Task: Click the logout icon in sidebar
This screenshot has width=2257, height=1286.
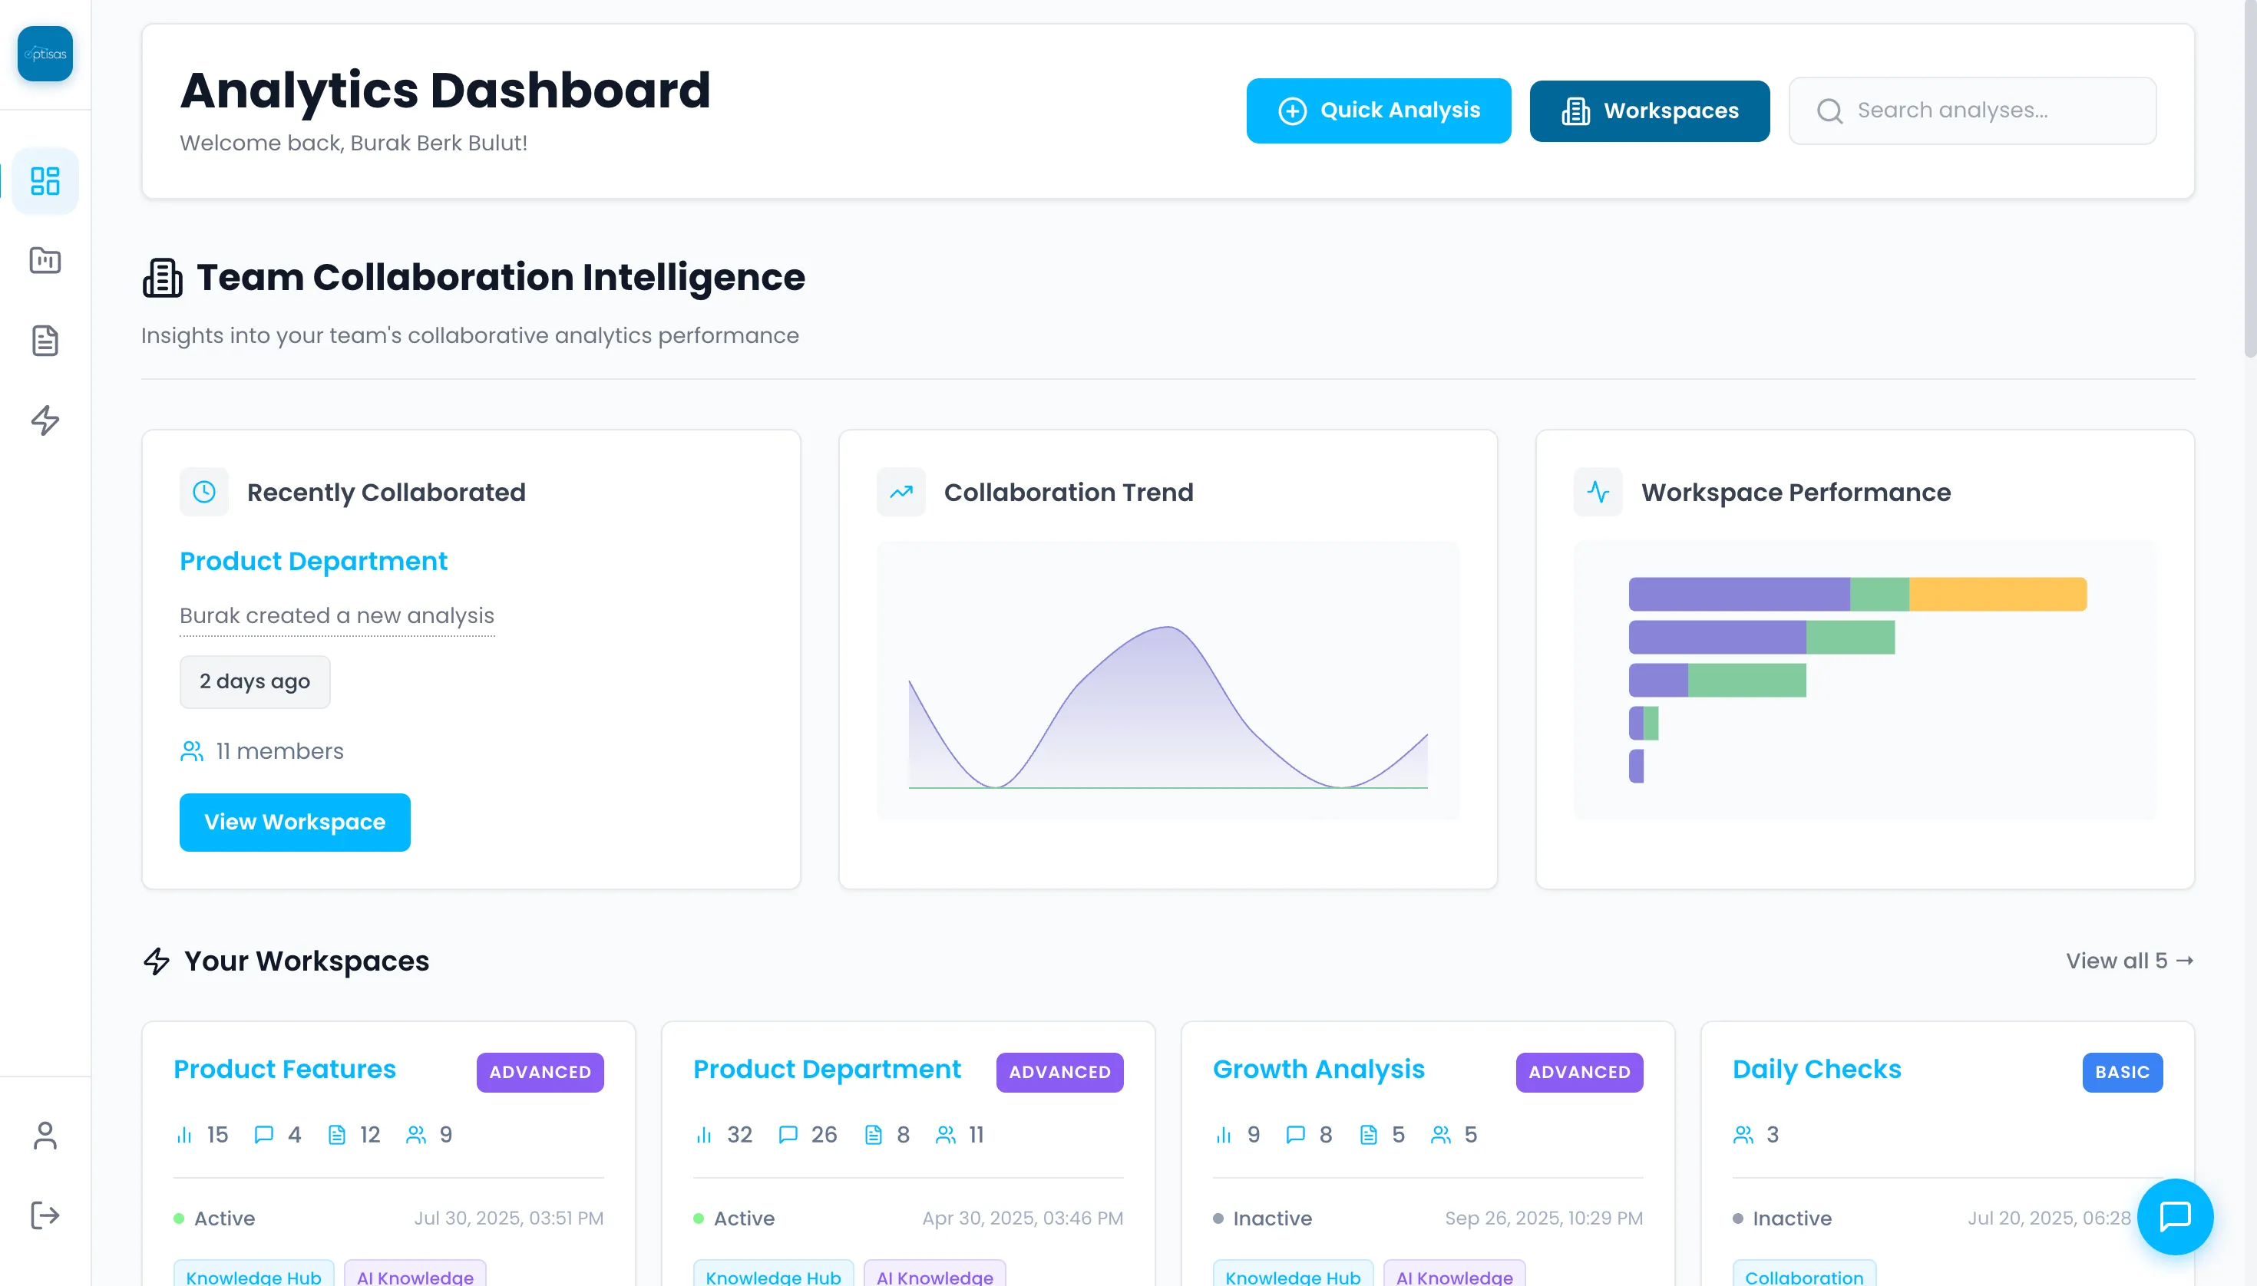Action: coord(45,1215)
